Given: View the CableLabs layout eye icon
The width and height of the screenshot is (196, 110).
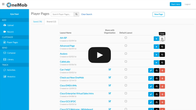Looking at the screenshot, I should 156,63.
